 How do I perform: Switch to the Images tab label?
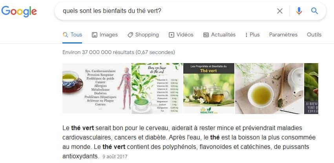109,35
